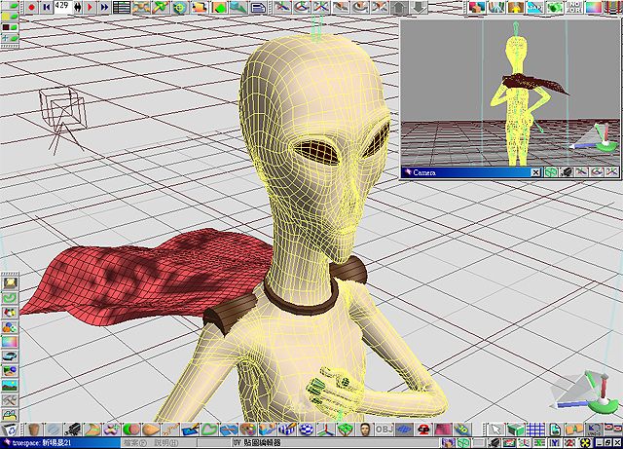Click the UV 貼圖編輯器 label in status bar
The width and height of the screenshot is (623, 449).
pos(257,443)
